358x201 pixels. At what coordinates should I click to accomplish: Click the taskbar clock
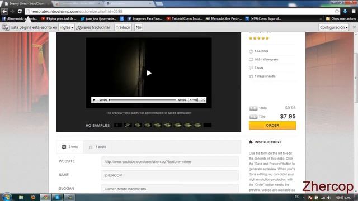[x=343, y=197]
